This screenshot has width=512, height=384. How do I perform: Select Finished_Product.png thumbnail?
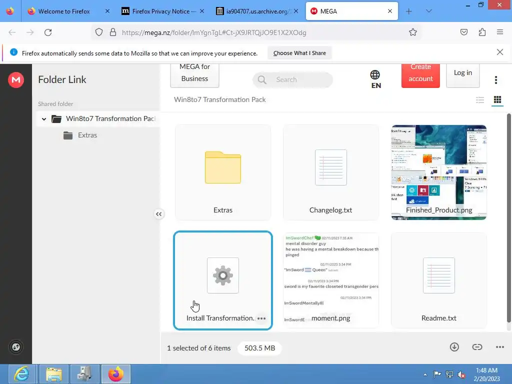pyautogui.click(x=439, y=172)
